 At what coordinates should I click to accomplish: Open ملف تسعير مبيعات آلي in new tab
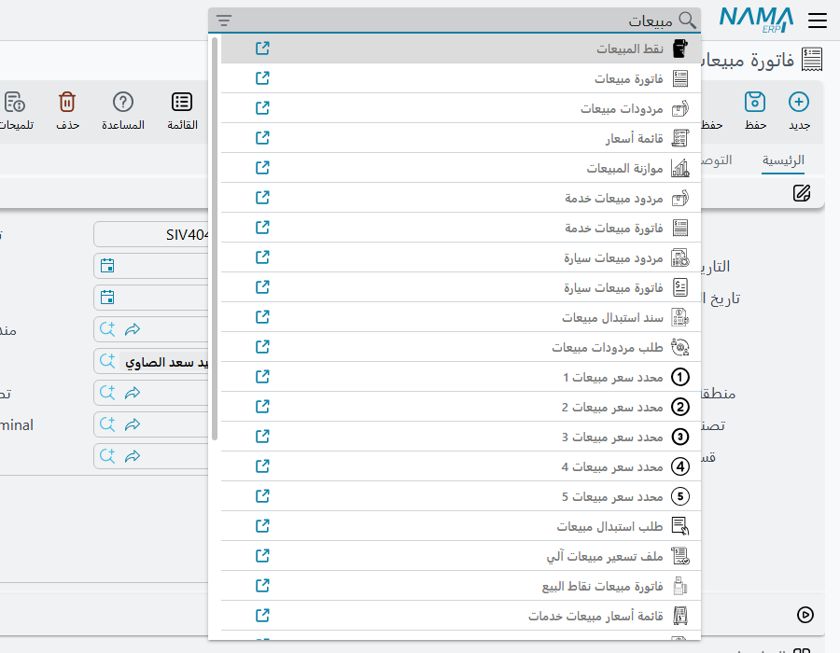262,556
